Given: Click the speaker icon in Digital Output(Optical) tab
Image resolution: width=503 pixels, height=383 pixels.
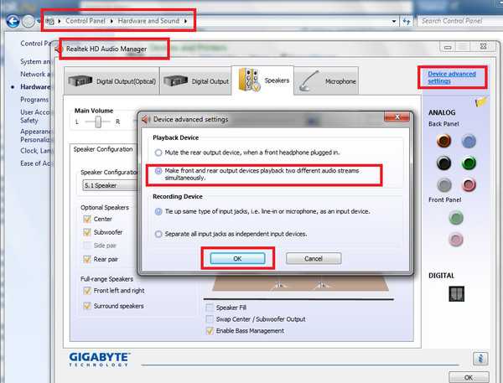Looking at the screenshot, I should coord(80,80).
